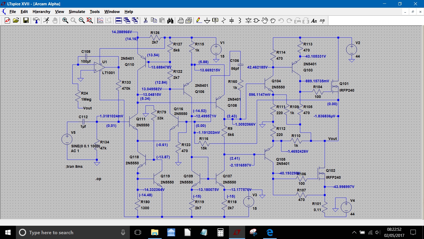Click the Undo arrow in the toolbar

[x=281, y=21]
